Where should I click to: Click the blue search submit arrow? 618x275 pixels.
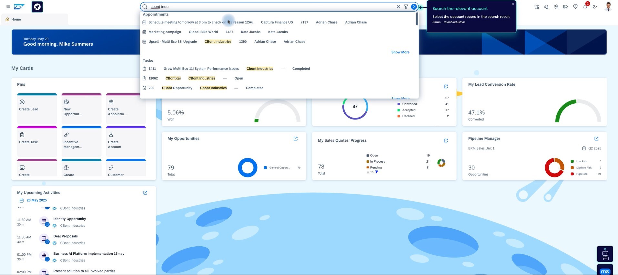pyautogui.click(x=414, y=7)
